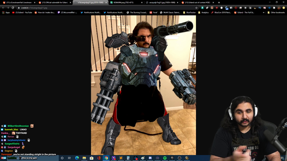The image size is (287, 161).
Task: Open Office app from the taskbar
Action: click(x=99, y=158)
